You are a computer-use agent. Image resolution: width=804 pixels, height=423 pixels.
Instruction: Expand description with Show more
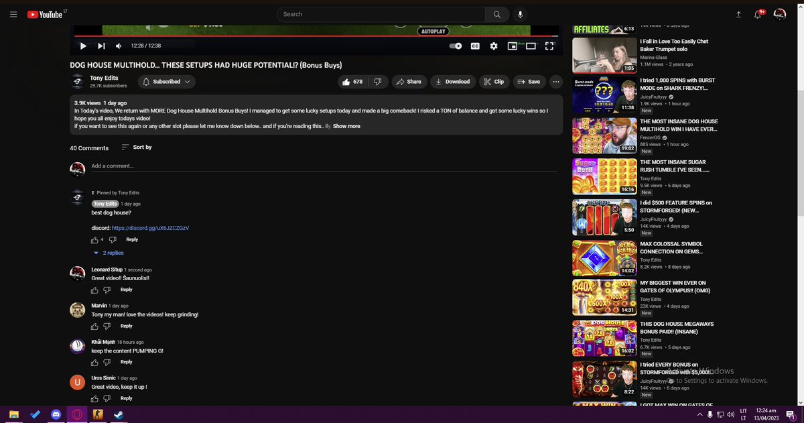(346, 126)
